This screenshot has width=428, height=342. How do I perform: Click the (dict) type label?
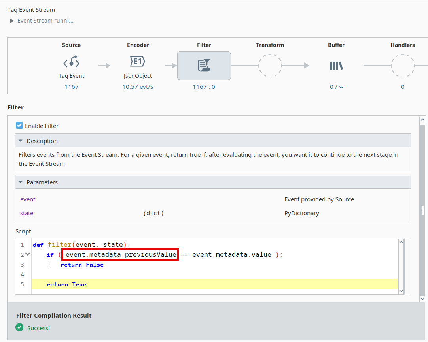pos(153,213)
